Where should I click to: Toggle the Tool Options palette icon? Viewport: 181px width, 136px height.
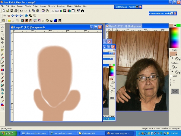click(57, 11)
